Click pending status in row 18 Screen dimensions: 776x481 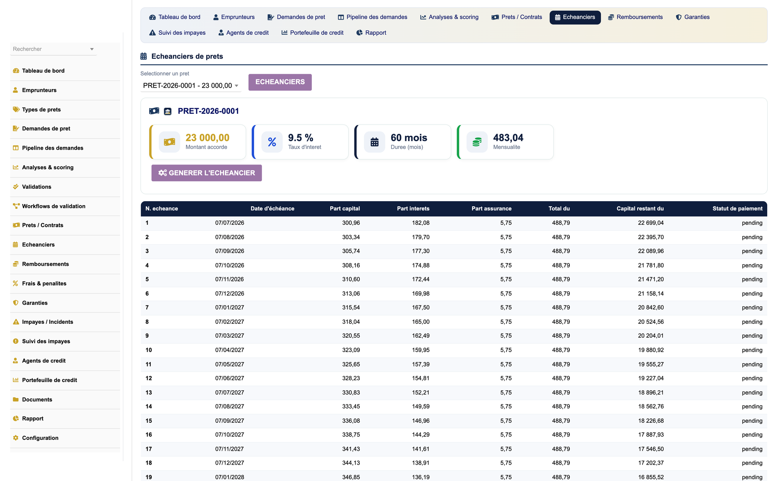click(752, 463)
